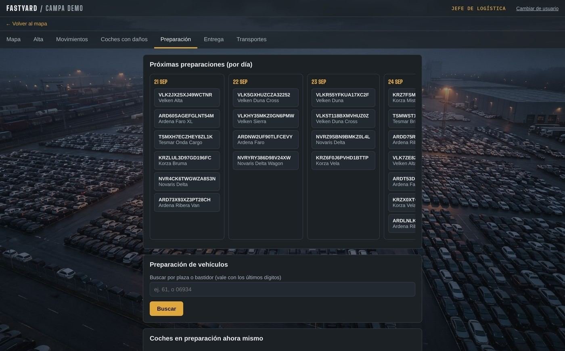Click the FASTYARD / CAMPA DEMO title
The height and width of the screenshot is (351, 565).
pos(45,8)
